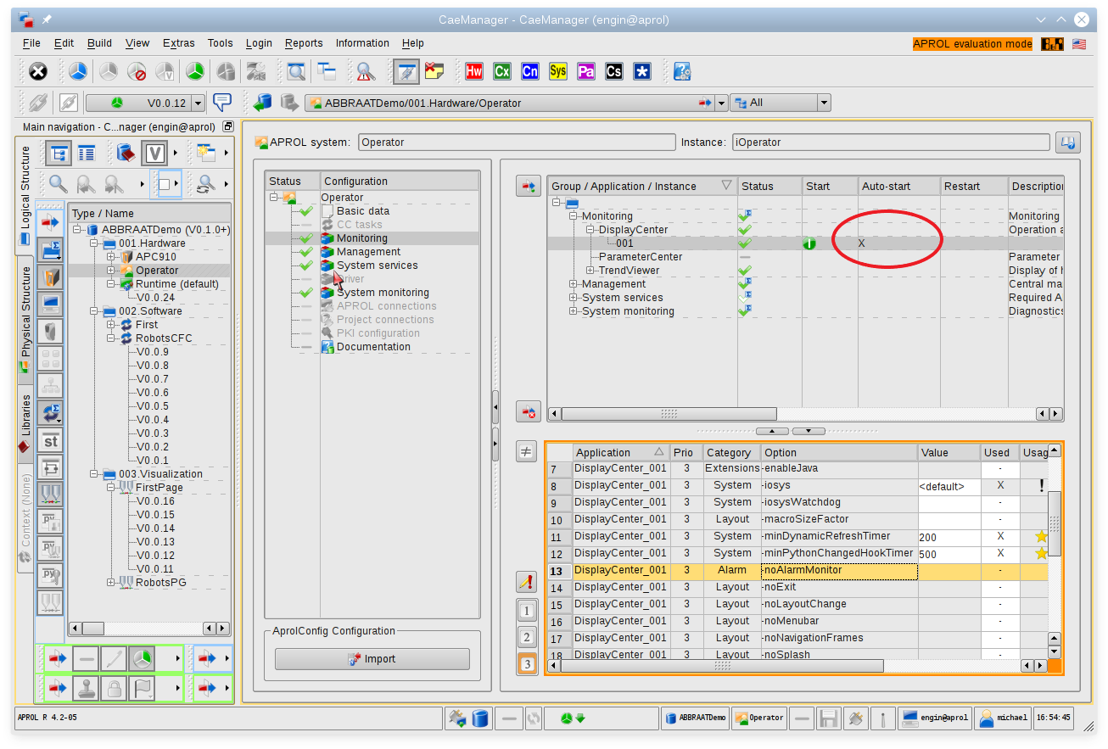Image resolution: width=1108 pixels, height=749 pixels.
Task: Click the black X cancel icon in toolbar
Action: (36, 72)
